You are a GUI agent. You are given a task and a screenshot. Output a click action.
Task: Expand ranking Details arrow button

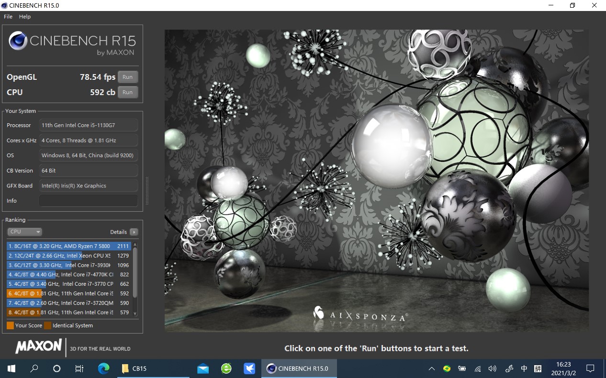click(x=134, y=232)
